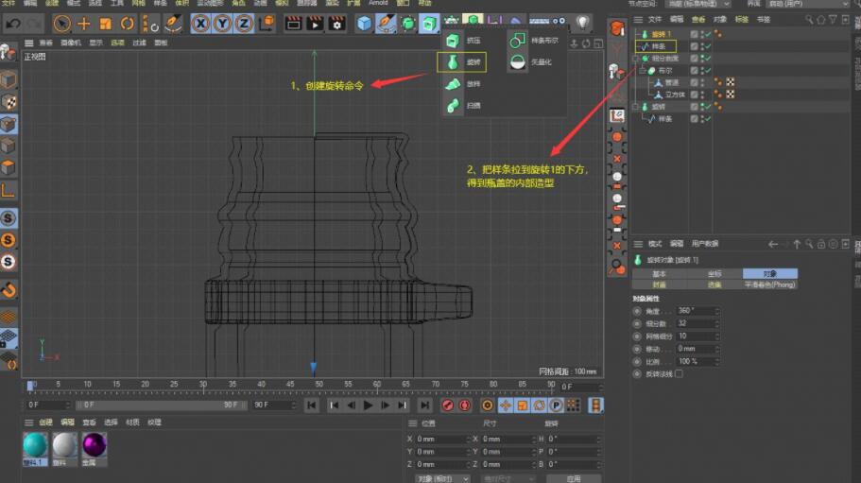
Task: Select the live selection arrow tool
Action: 62,24
